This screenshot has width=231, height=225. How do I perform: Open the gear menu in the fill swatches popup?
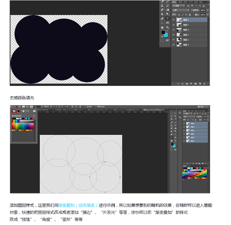click(x=34, y=116)
